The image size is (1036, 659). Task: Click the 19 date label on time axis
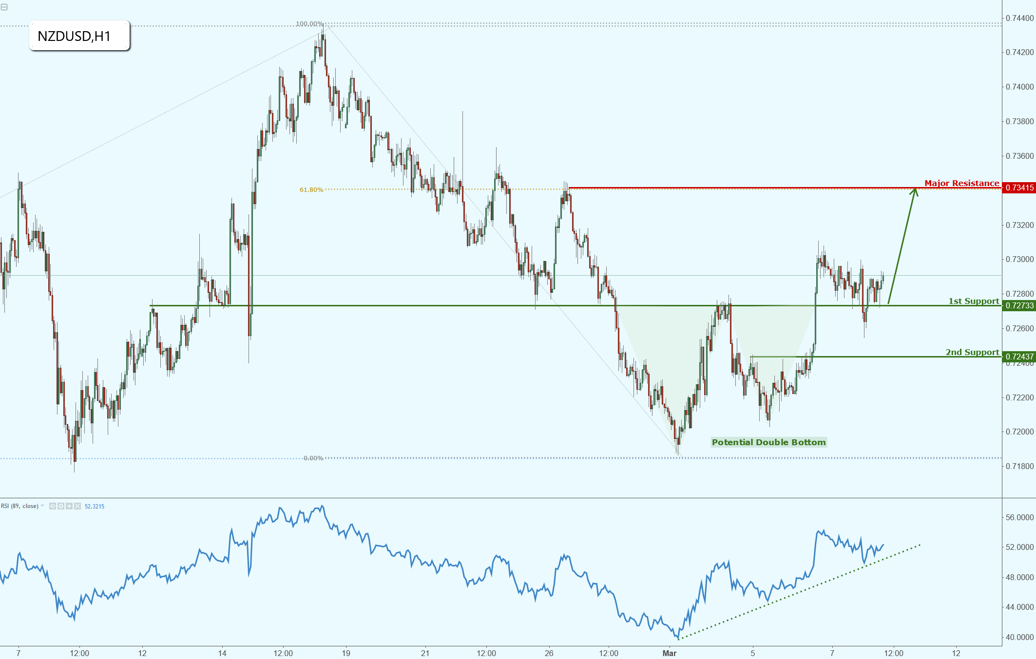346,653
